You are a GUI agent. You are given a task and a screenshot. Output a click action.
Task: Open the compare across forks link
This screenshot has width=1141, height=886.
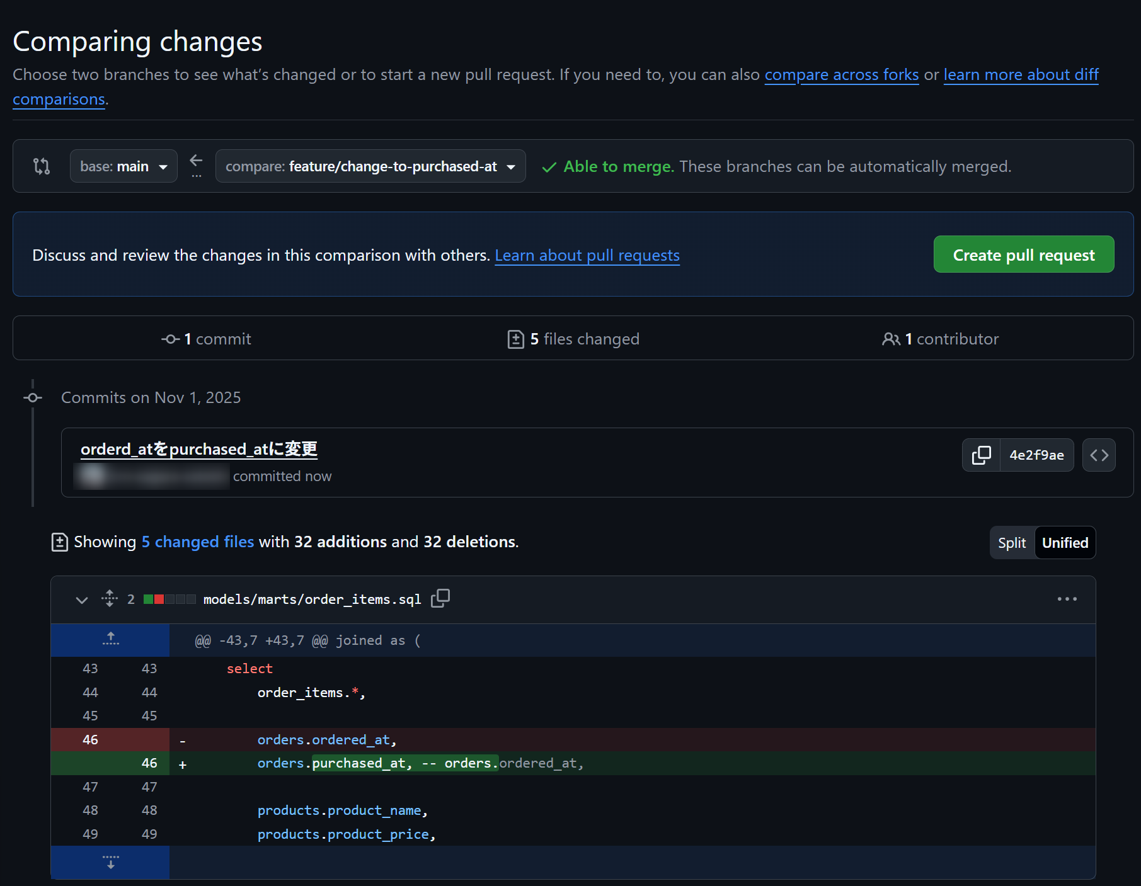tap(841, 75)
